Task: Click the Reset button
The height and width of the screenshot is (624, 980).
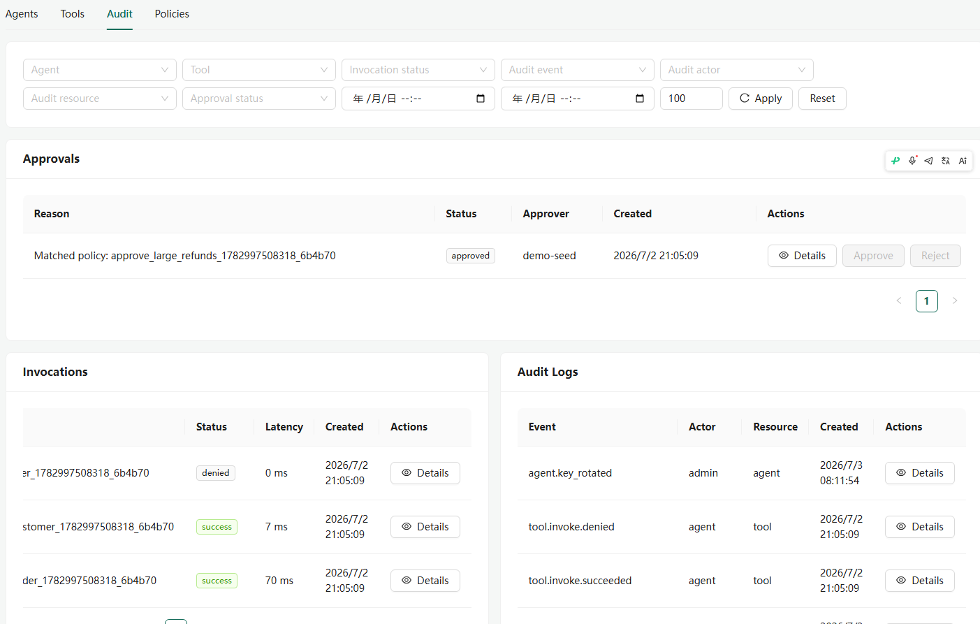Action: coord(822,99)
